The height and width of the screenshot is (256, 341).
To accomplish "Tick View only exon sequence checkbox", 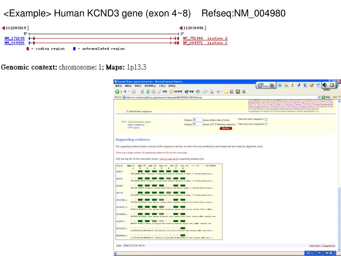I will pyautogui.click(x=266, y=124).
